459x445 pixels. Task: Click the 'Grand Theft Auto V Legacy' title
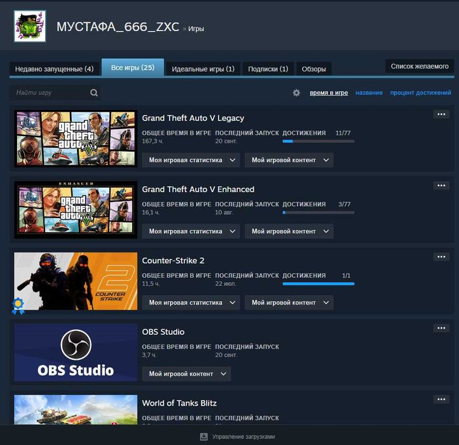click(x=193, y=118)
